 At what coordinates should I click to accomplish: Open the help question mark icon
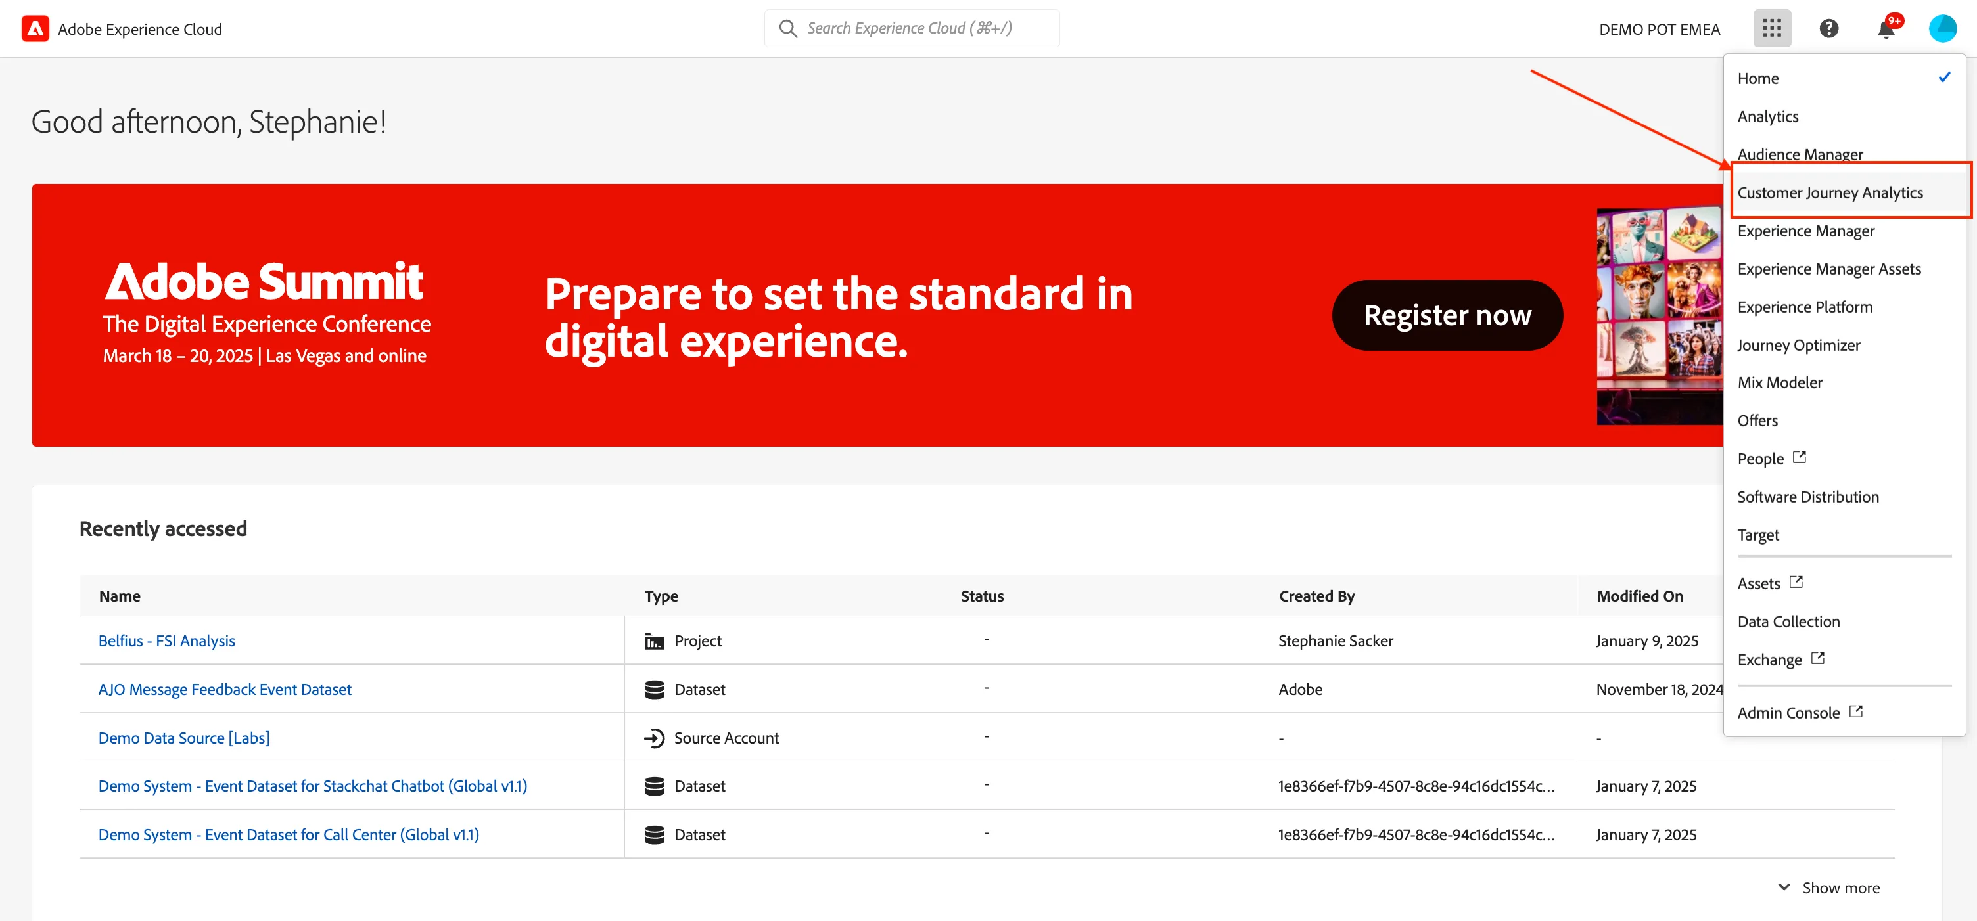(1829, 28)
